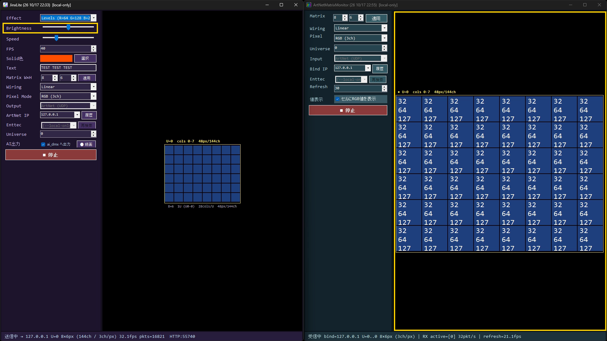Click the Text field containing TEST TEST TEST
607x341 pixels.
pyautogui.click(x=68, y=68)
